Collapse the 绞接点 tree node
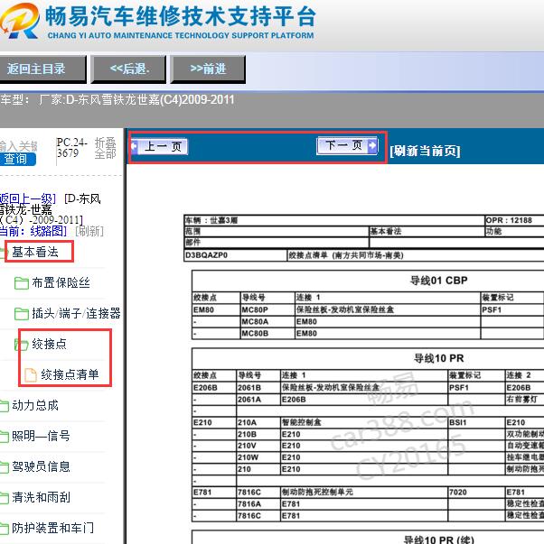 (49, 344)
